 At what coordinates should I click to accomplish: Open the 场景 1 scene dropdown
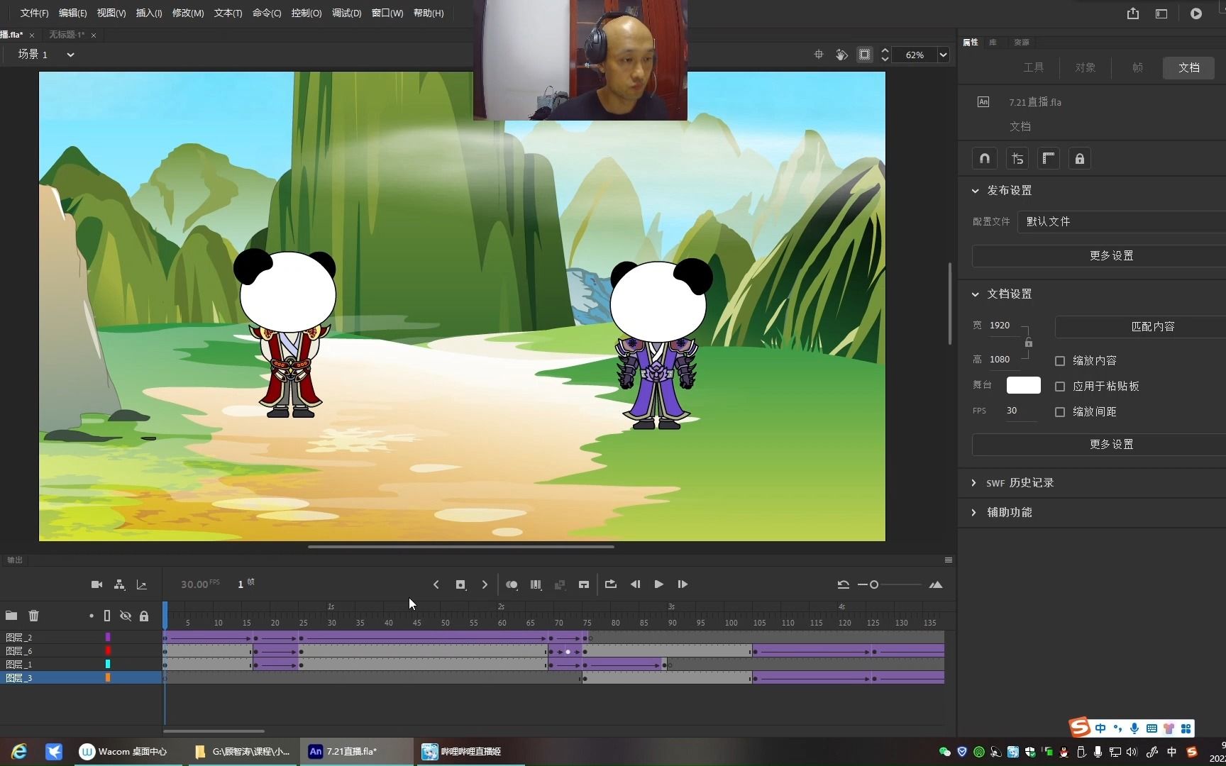tap(70, 55)
